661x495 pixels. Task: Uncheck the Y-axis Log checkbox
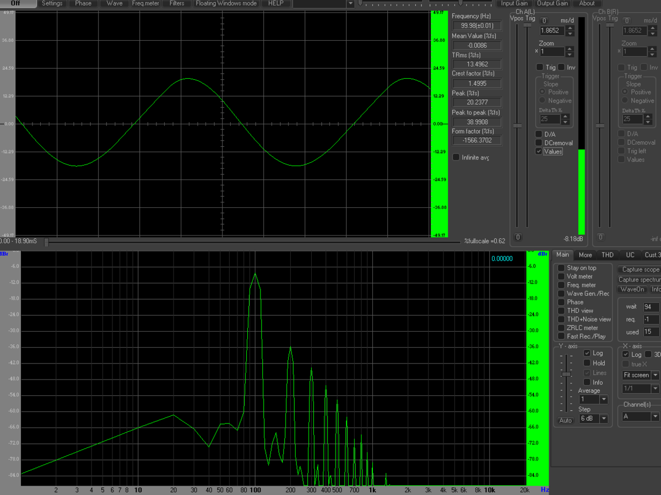tap(587, 353)
